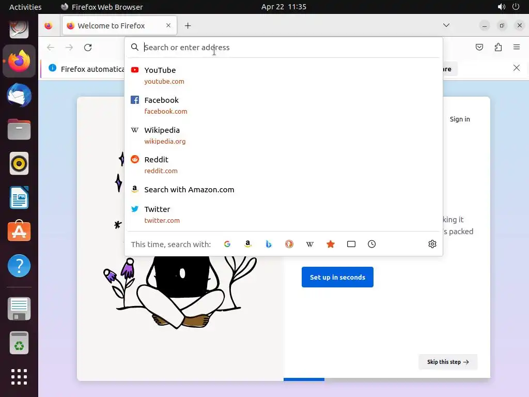Open the Firefox hamburger application menu
The width and height of the screenshot is (529, 397).
pos(517,47)
